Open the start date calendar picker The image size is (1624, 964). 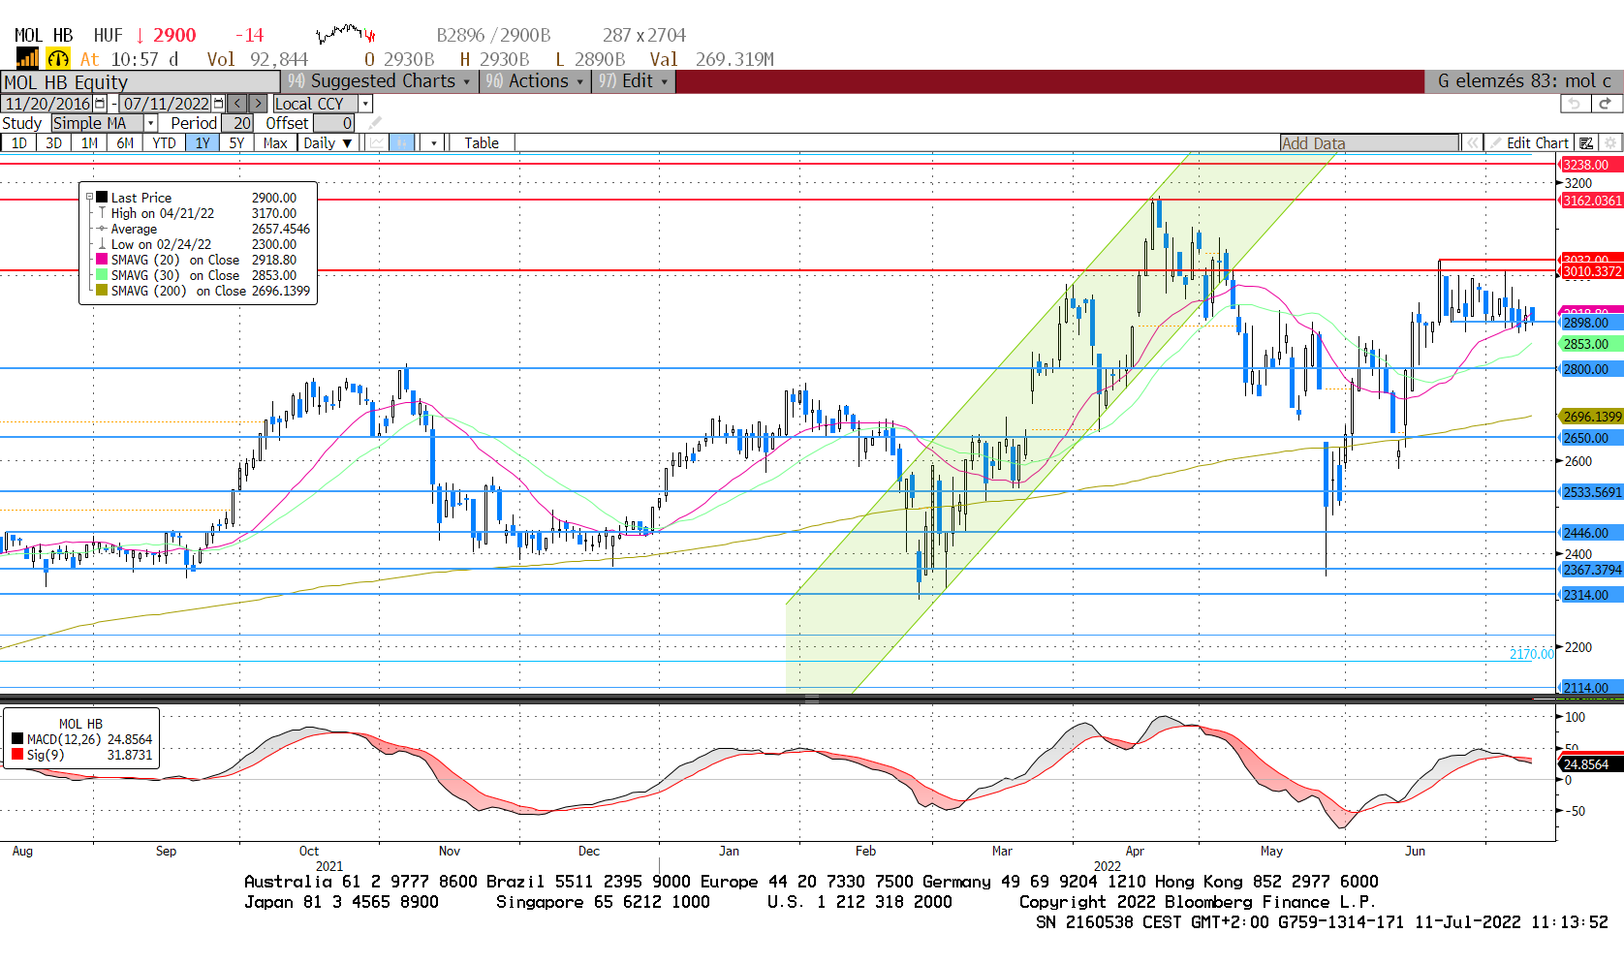(x=100, y=104)
